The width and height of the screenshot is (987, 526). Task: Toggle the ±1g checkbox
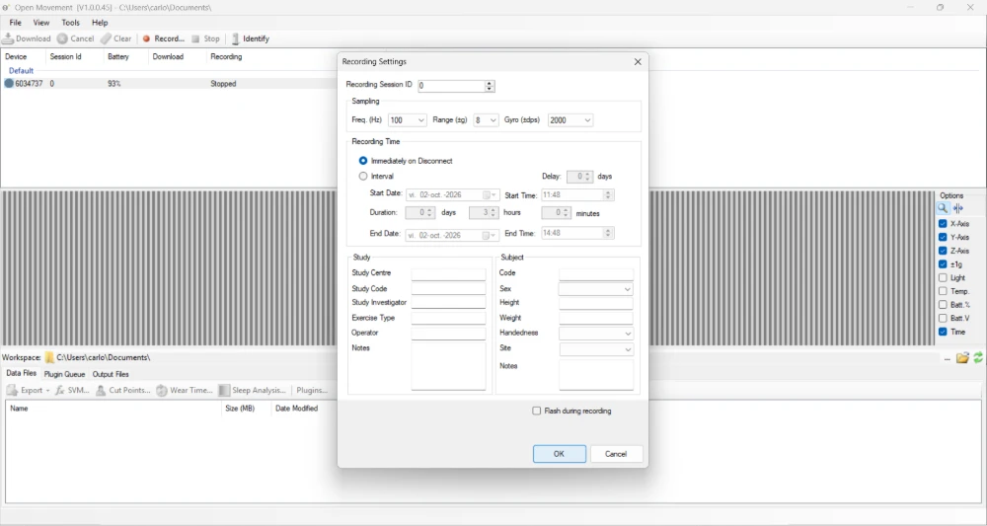click(943, 264)
